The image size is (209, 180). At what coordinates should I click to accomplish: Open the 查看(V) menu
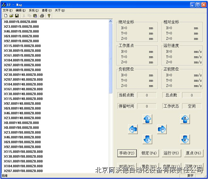point(47,10)
